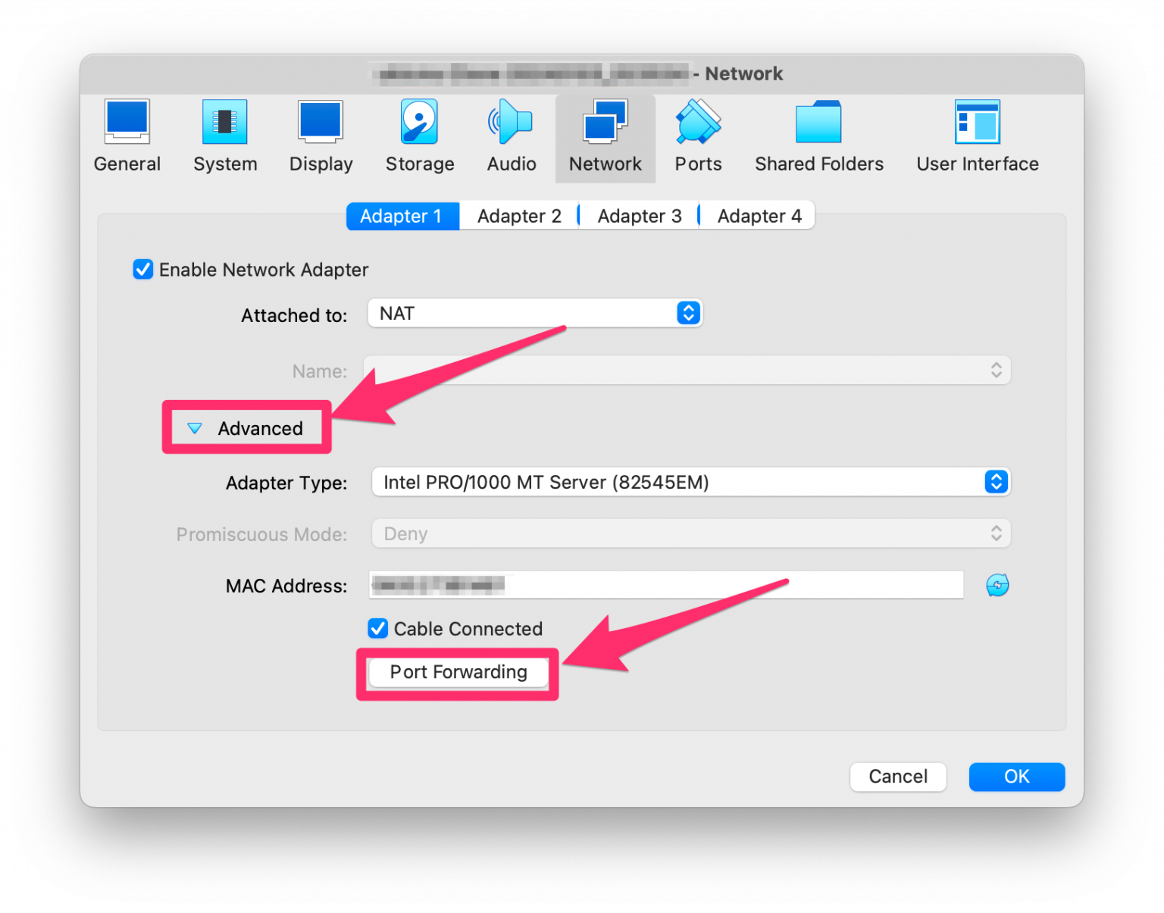The width and height of the screenshot is (1164, 913).
Task: Click Cancel to discard changes
Action: (898, 776)
